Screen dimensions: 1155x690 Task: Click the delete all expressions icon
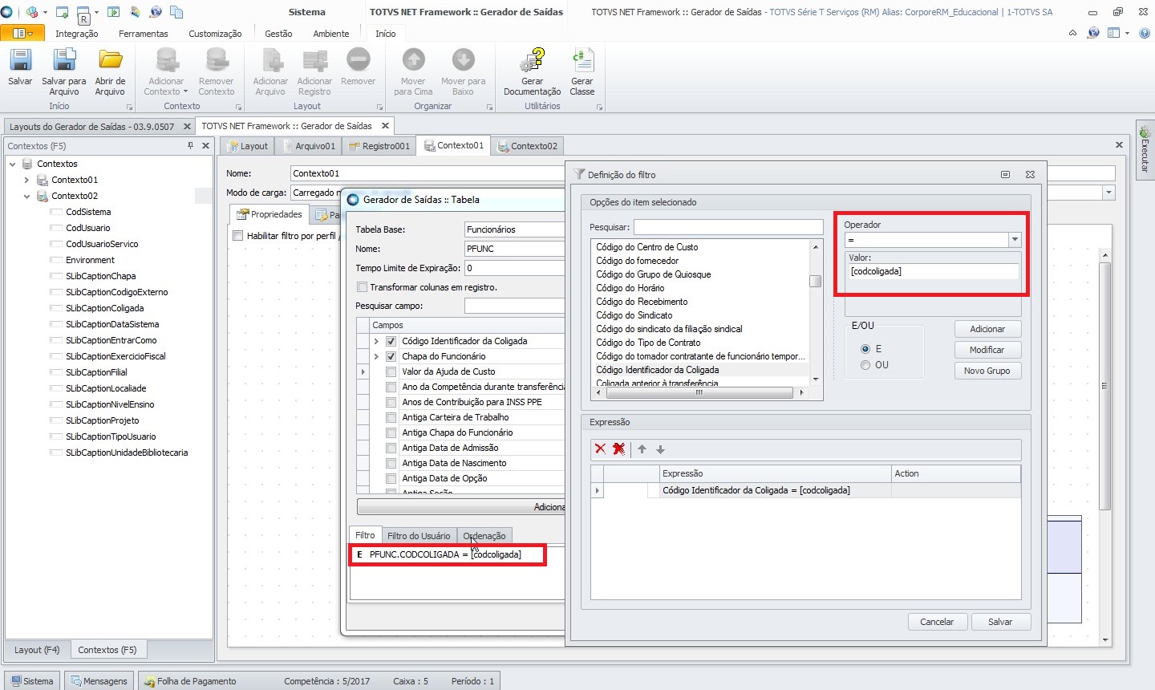(619, 449)
